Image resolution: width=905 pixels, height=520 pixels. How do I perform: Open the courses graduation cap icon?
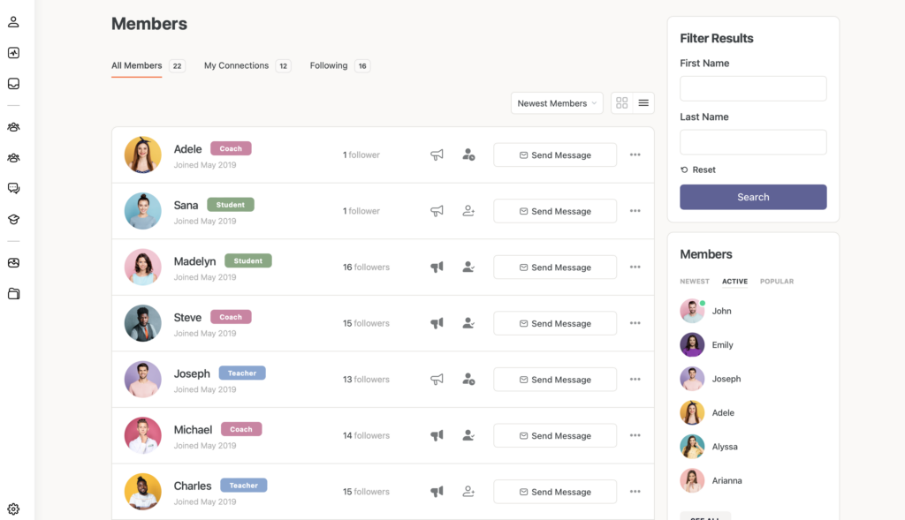13,219
